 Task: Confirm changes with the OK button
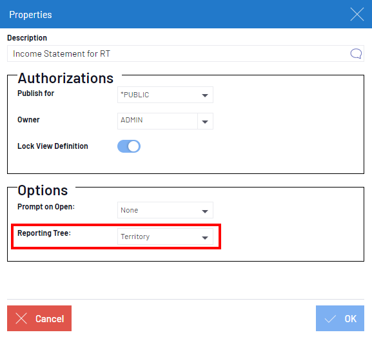coord(340,318)
